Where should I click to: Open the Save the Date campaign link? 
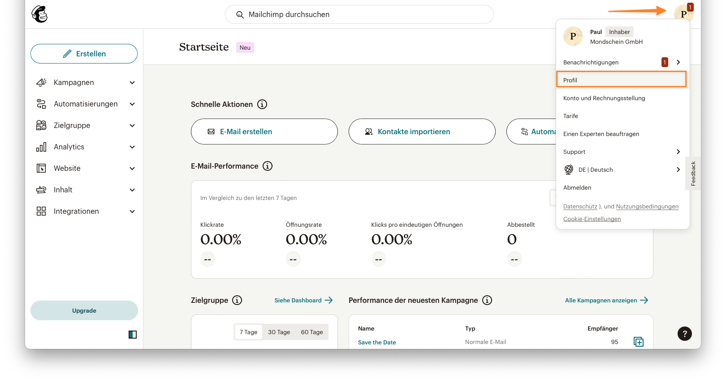[377, 342]
